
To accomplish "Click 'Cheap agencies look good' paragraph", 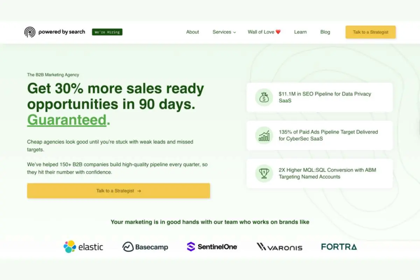I will coord(110,145).
